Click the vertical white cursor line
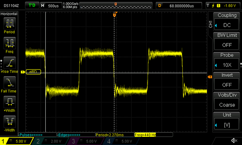242x145 pixels. [46, 72]
